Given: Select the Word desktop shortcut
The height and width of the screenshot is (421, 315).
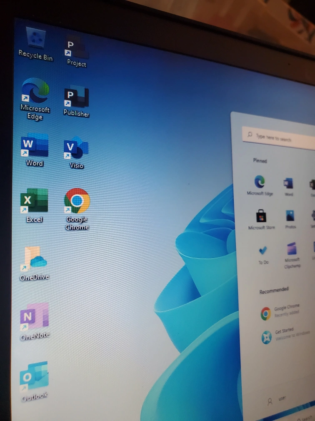Looking at the screenshot, I should 35,150.
